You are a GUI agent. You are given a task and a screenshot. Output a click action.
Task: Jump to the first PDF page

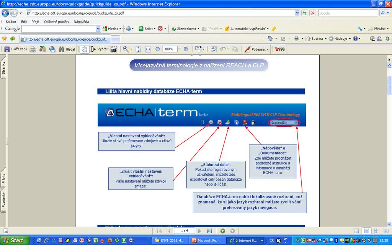(159, 231)
